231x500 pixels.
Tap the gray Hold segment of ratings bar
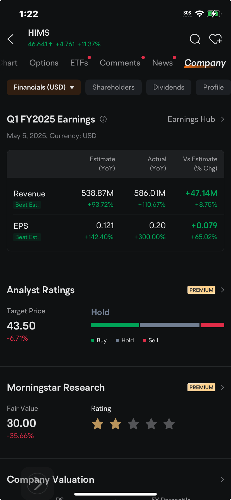coord(170,325)
